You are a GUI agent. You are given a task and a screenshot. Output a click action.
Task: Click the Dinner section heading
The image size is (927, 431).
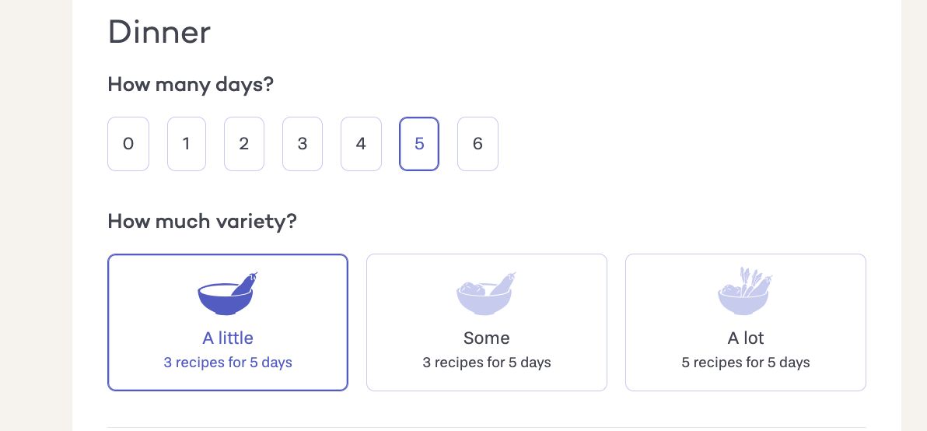[159, 33]
